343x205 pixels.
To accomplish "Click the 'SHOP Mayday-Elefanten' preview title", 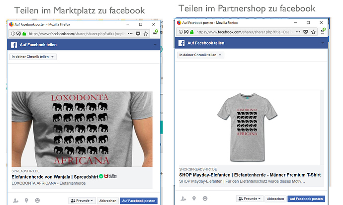I will (250, 175).
